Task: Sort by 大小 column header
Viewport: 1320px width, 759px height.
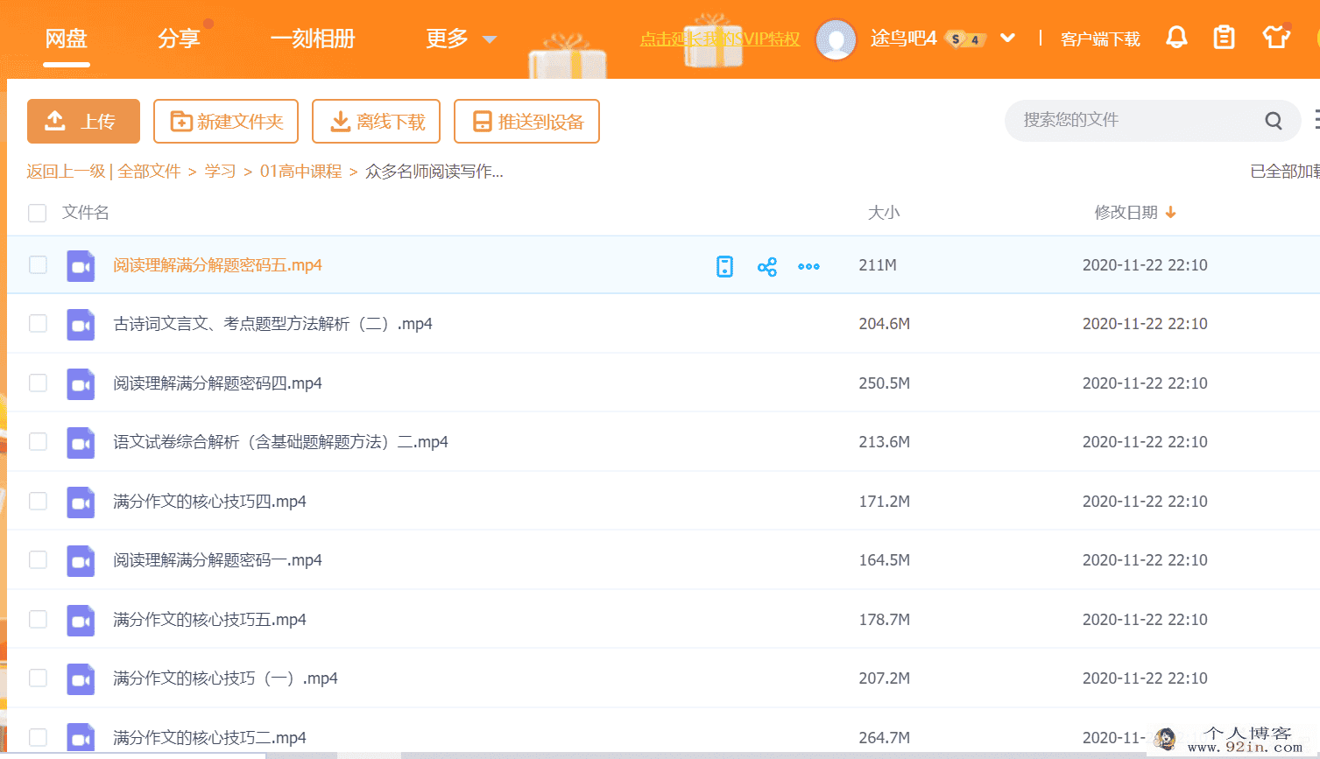Action: point(884,213)
